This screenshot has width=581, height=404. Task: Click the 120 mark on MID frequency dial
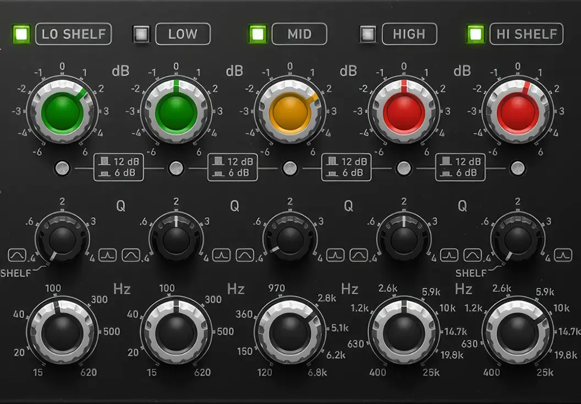click(x=265, y=373)
